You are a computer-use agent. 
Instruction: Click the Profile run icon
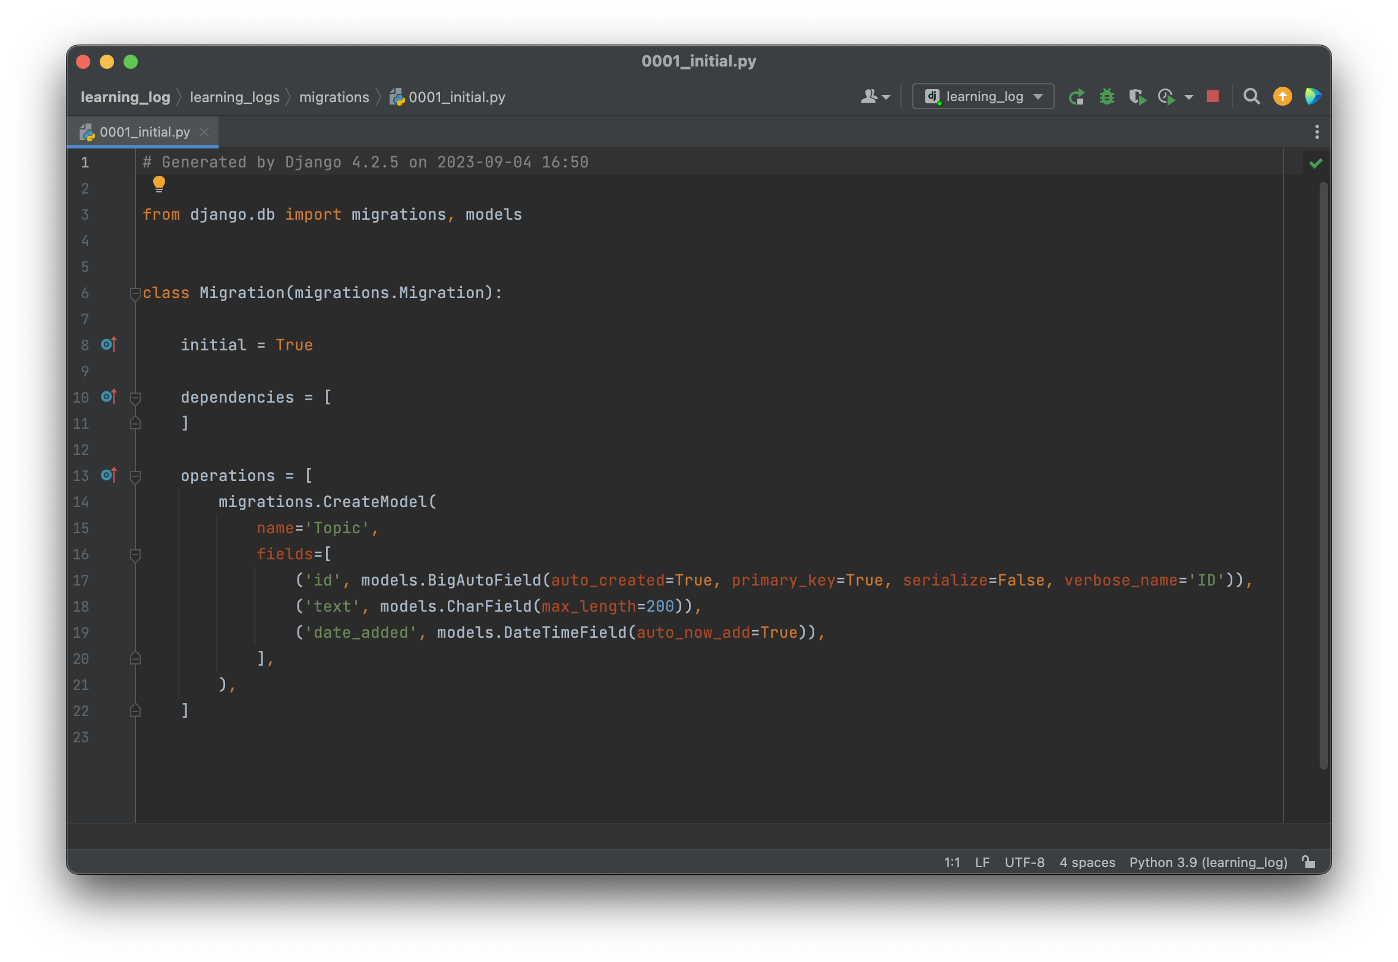coord(1166,97)
